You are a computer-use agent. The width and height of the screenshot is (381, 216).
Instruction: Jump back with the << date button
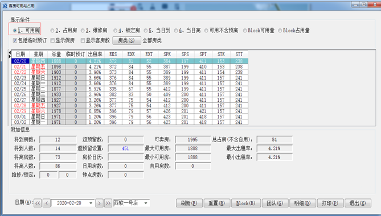38,203
